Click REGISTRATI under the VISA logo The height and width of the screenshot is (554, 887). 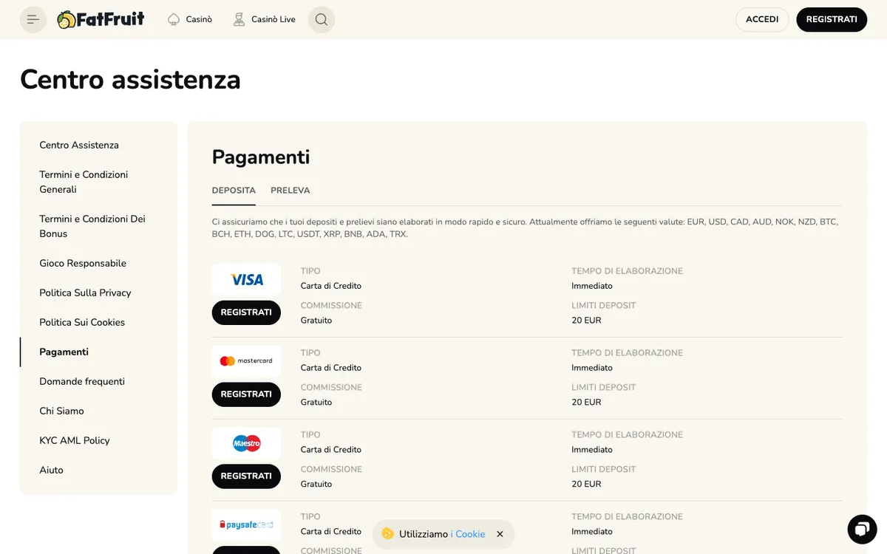pos(246,312)
